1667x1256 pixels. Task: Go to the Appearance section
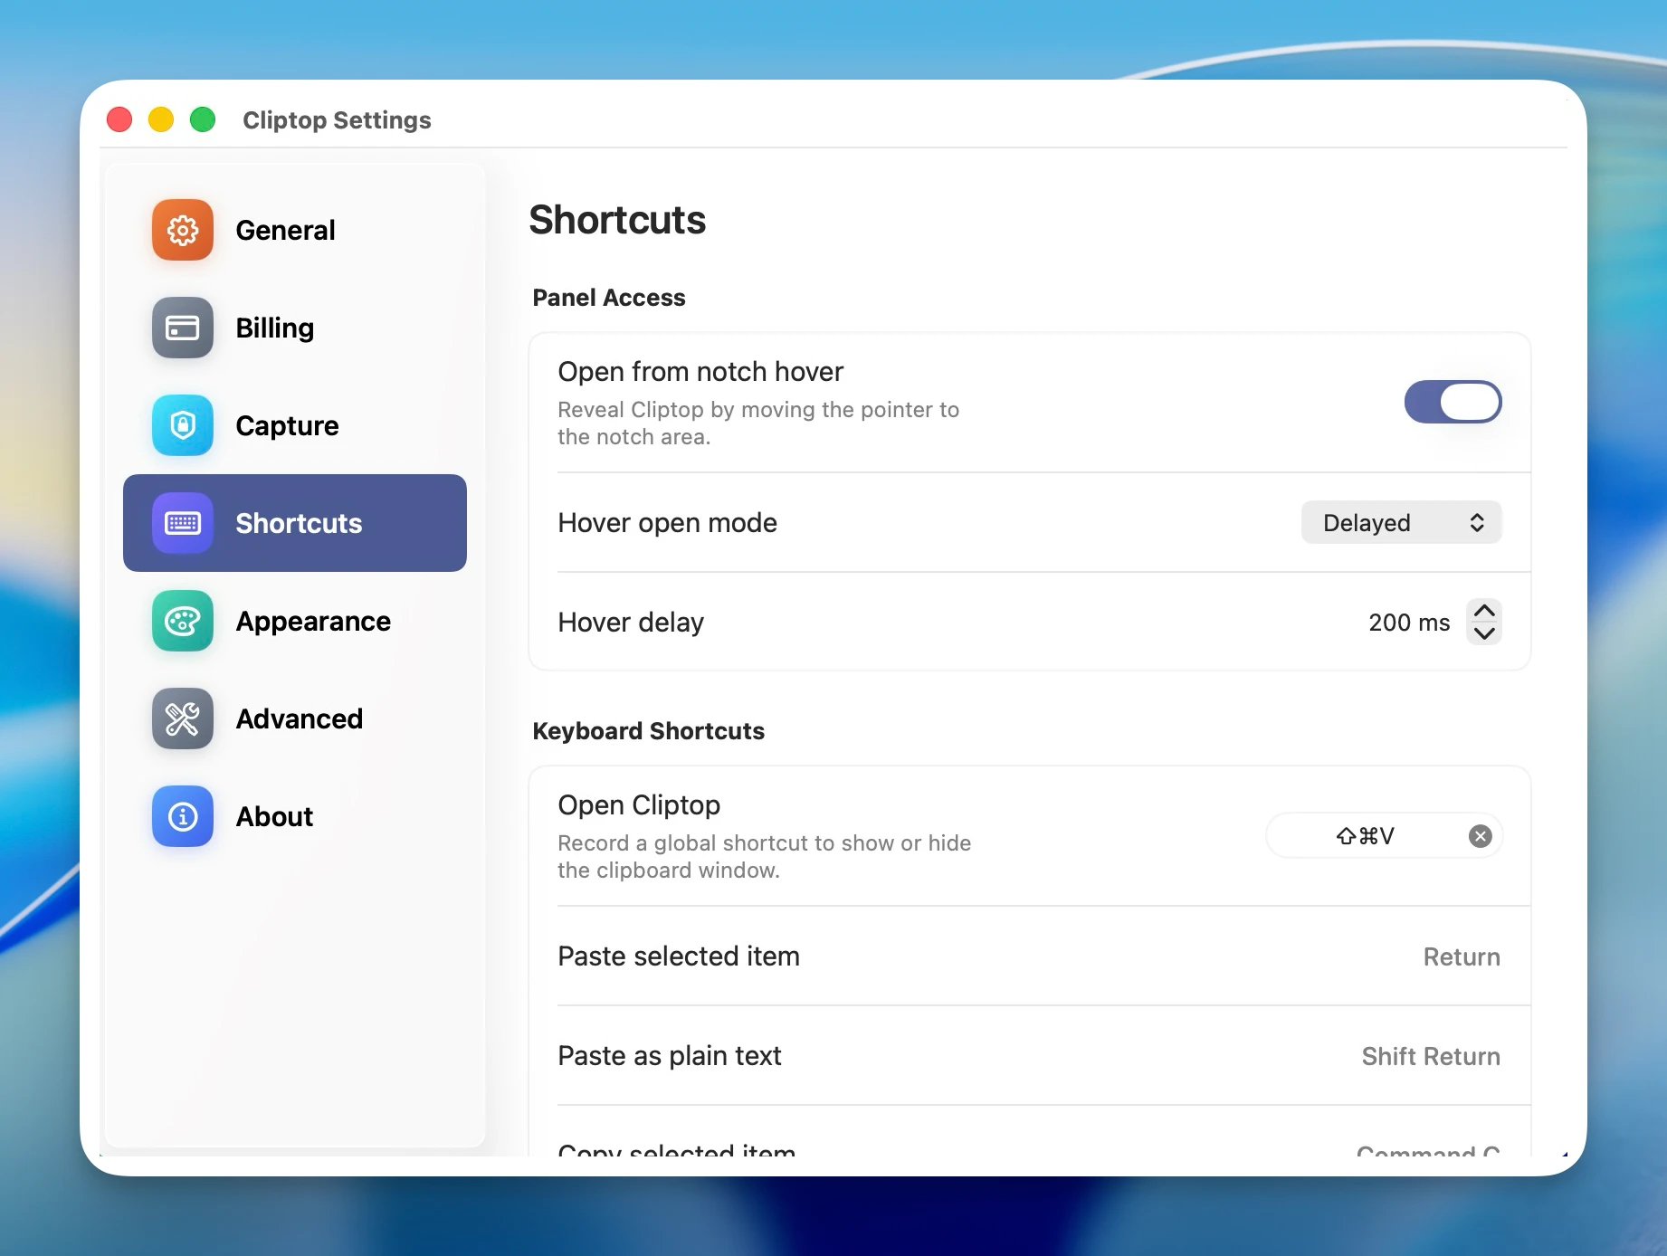(295, 621)
